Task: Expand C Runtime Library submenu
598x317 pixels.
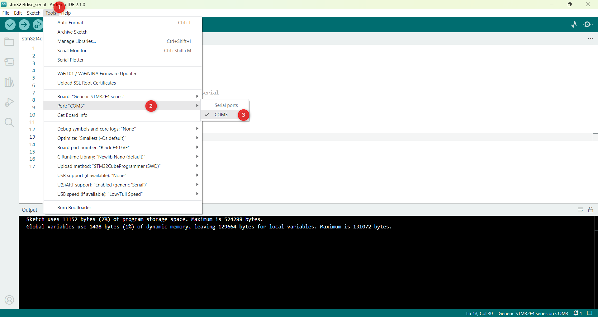Action: tap(123, 157)
